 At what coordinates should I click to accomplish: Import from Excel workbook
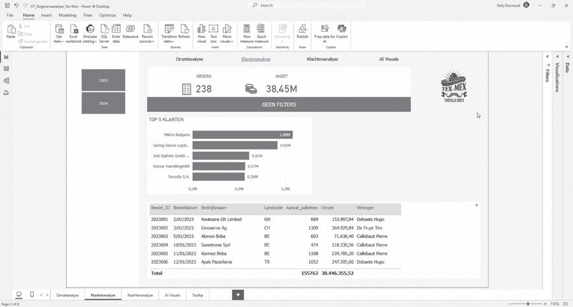[x=73, y=34]
